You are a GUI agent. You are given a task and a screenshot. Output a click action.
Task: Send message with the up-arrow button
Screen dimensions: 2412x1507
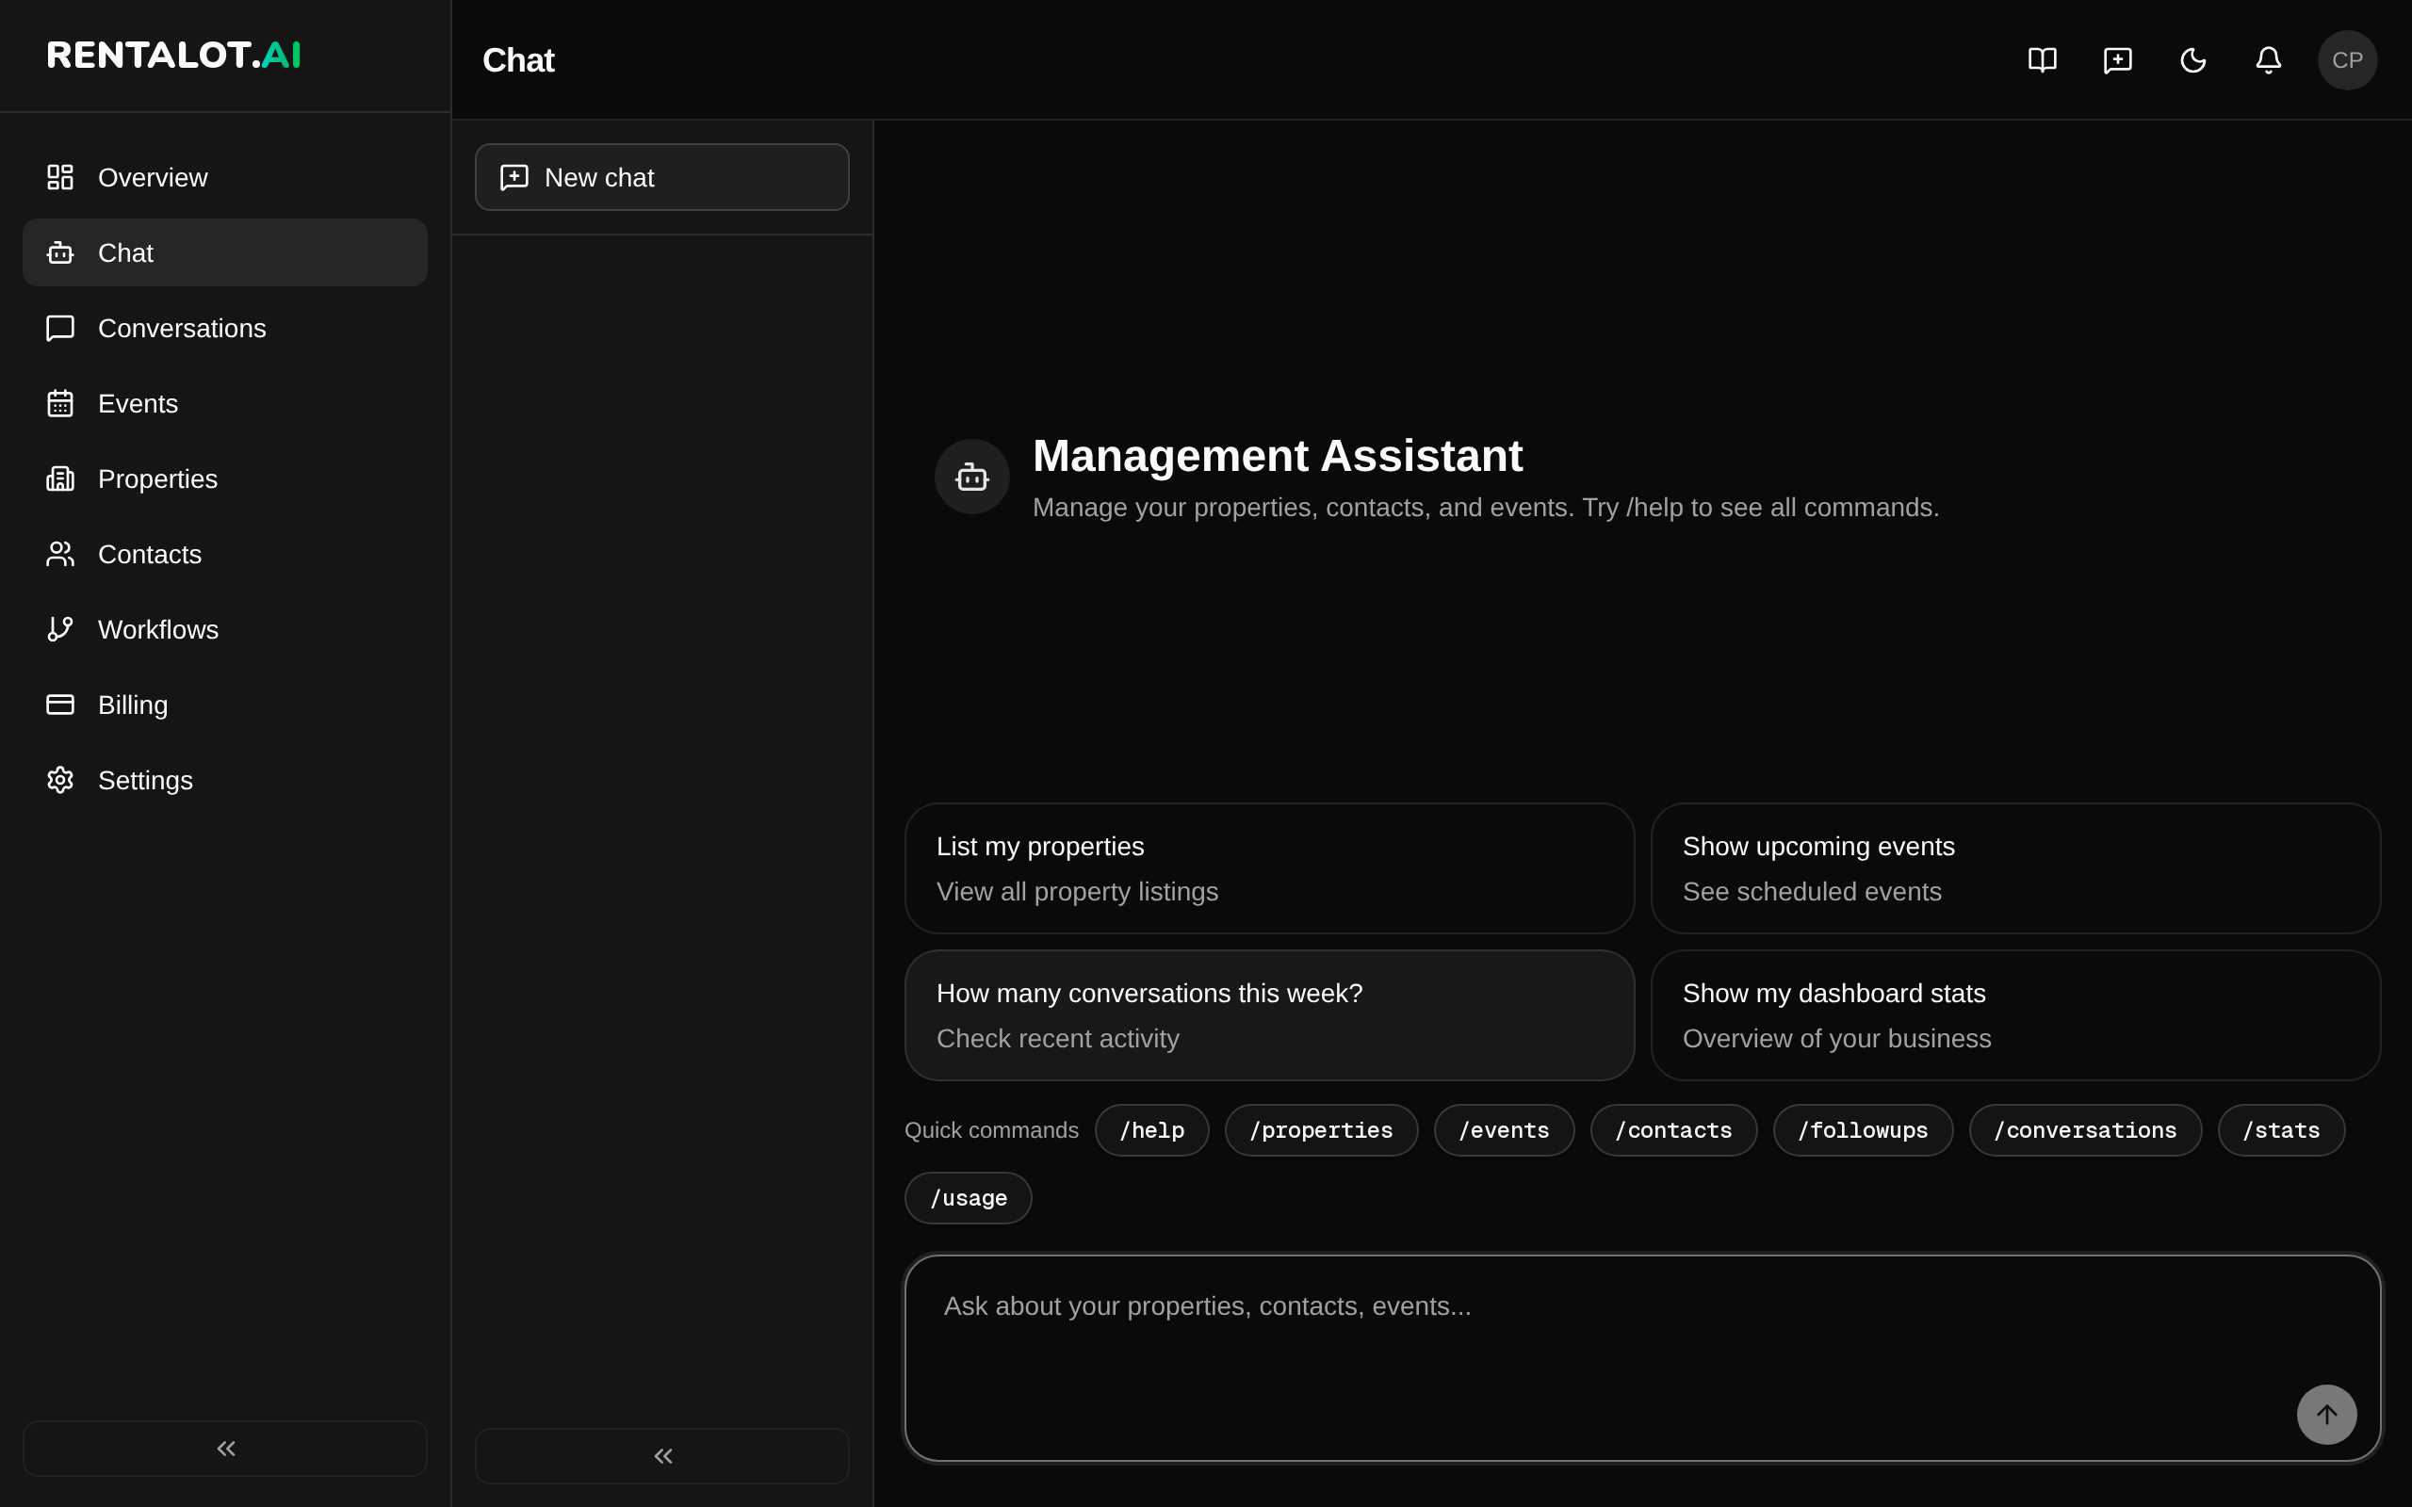2326,1415
